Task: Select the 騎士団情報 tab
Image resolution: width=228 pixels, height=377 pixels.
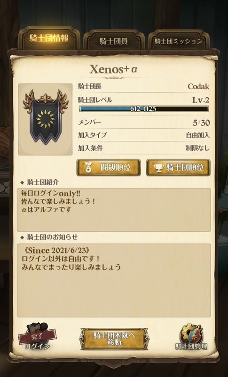Action: coord(49,39)
